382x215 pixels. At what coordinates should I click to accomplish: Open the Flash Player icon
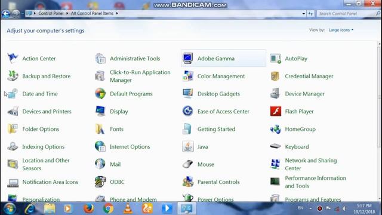point(276,112)
